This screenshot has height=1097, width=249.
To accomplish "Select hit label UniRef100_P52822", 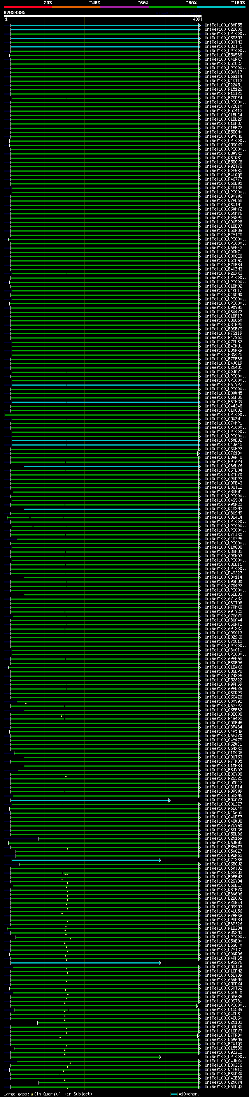I will click(223, 680).
